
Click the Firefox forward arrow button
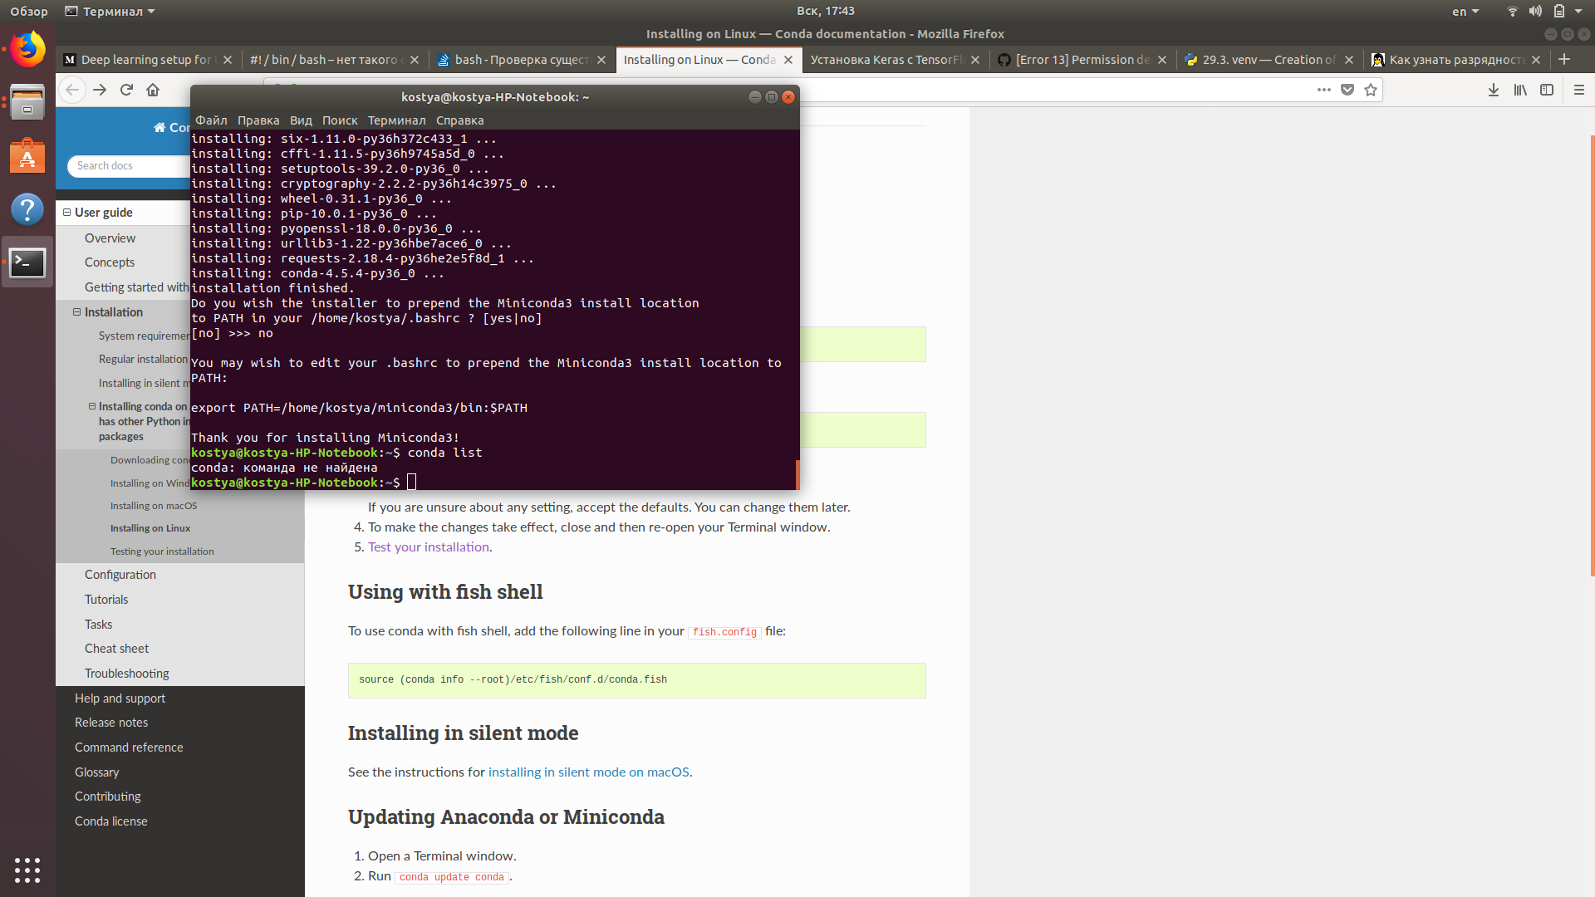point(100,90)
